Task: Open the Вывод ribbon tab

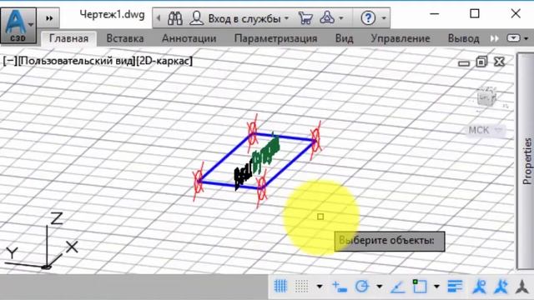Action: tap(464, 38)
